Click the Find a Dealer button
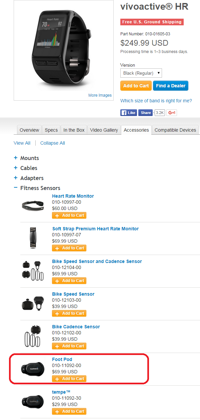This screenshot has width=200, height=420. pos(171,86)
